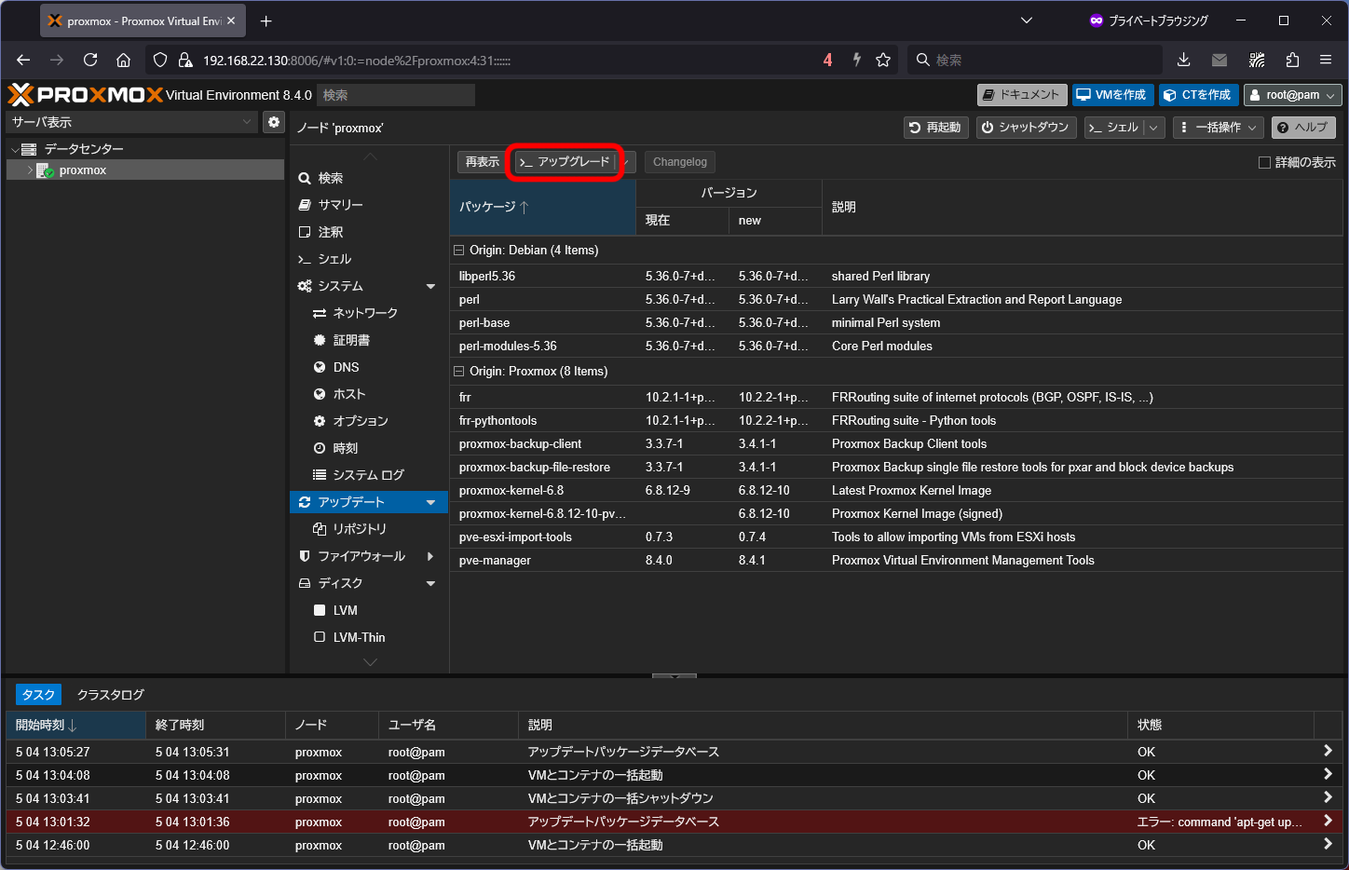The width and height of the screenshot is (1349, 870).
Task: Click the Proxmox logo
Action: tap(86, 95)
